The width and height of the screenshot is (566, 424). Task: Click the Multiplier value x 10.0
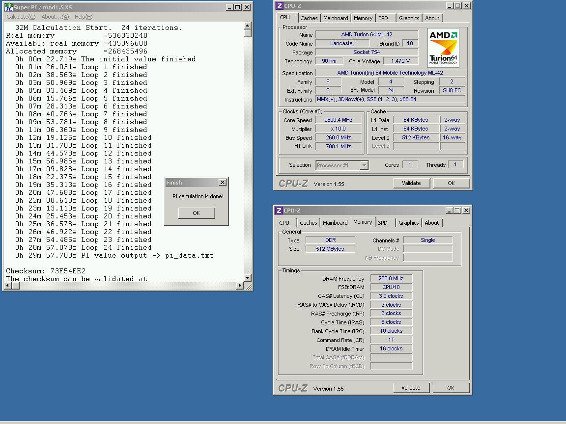[x=339, y=129]
